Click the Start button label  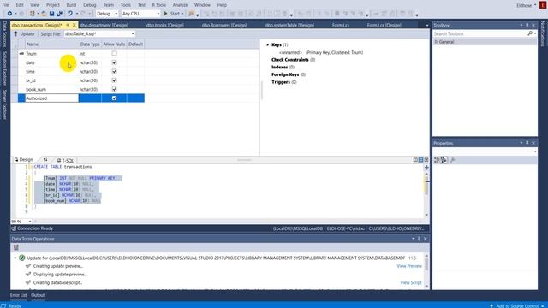(175, 14)
